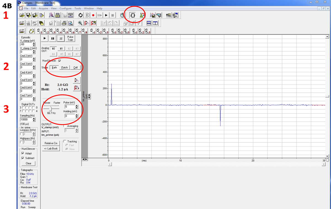Uncheck the Adapt checkbox under HumSilencer
The image size is (331, 209).
coord(23,153)
